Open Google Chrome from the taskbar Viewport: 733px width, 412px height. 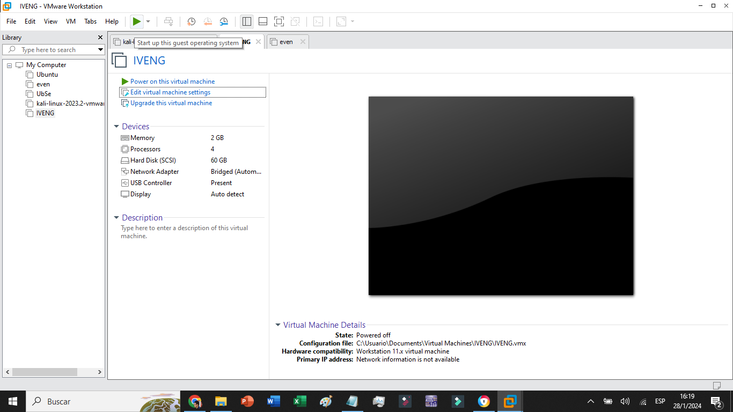pos(195,401)
